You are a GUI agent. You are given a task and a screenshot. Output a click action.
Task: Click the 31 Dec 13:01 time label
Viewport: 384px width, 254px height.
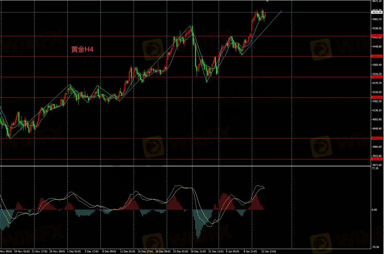point(216,252)
